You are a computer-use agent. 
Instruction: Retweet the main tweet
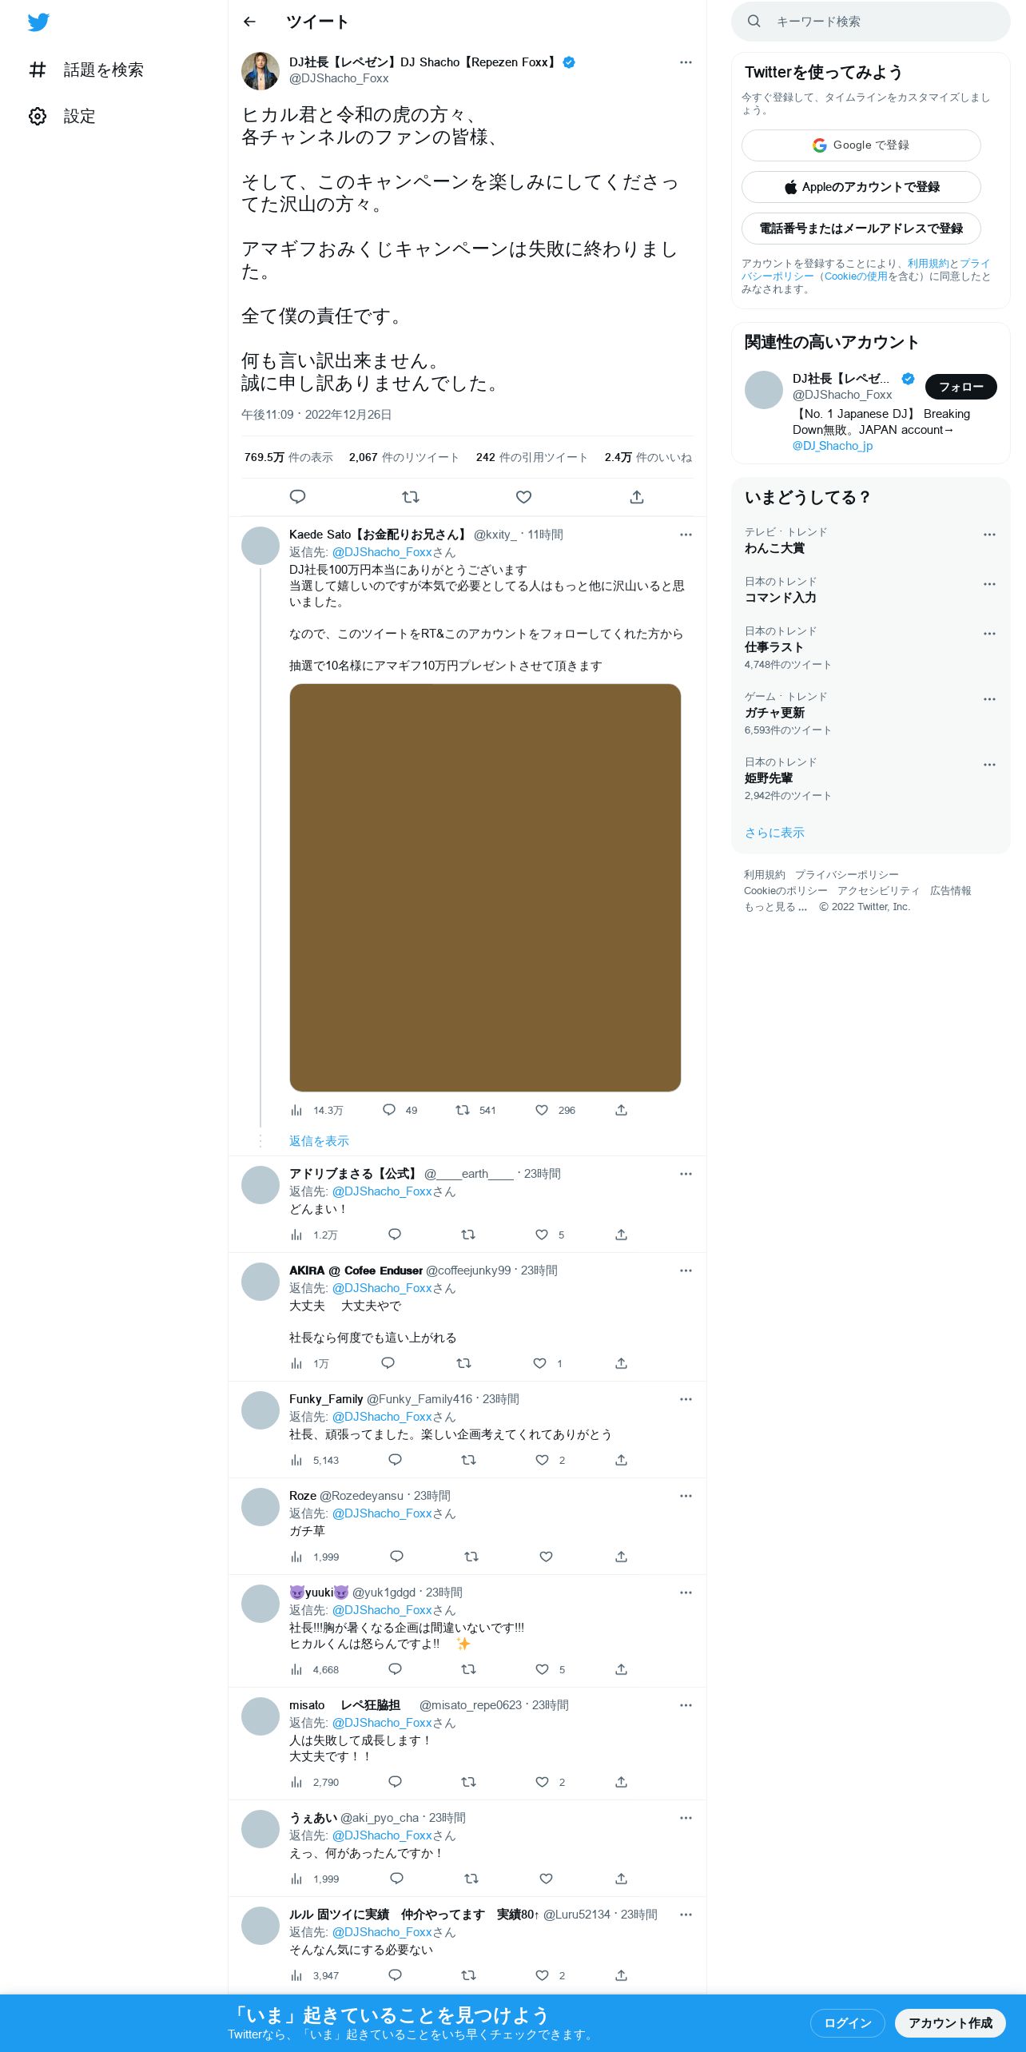(x=411, y=497)
